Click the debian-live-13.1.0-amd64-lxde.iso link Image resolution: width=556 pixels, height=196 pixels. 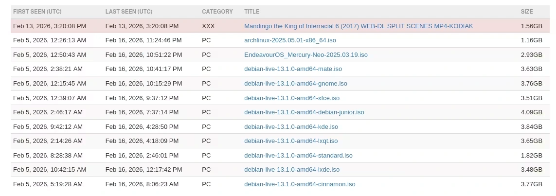[291, 170]
